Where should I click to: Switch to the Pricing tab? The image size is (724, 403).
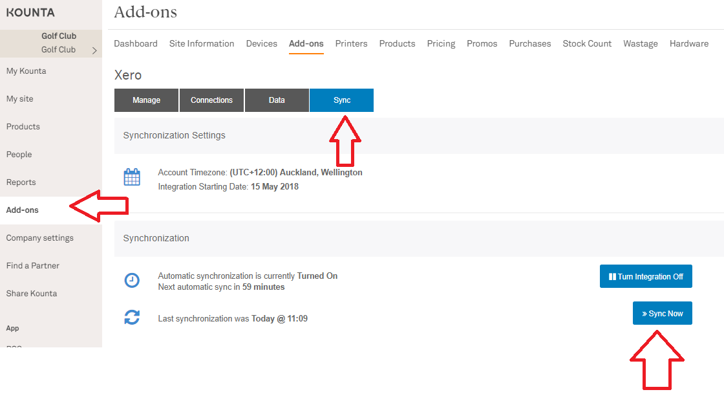click(x=441, y=43)
